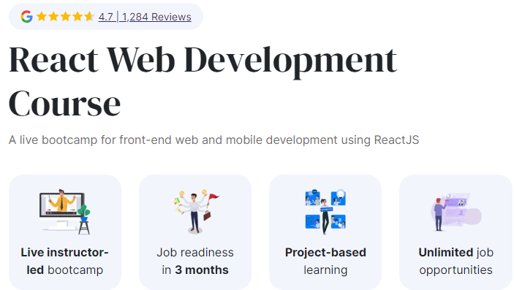Click the multi-armed job readiness illustration
The image size is (514, 290).
[x=195, y=212]
